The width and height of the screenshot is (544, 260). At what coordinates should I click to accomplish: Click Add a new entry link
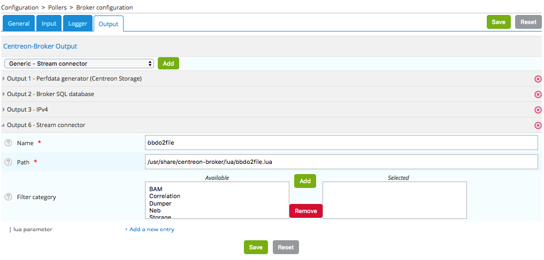(x=149, y=230)
